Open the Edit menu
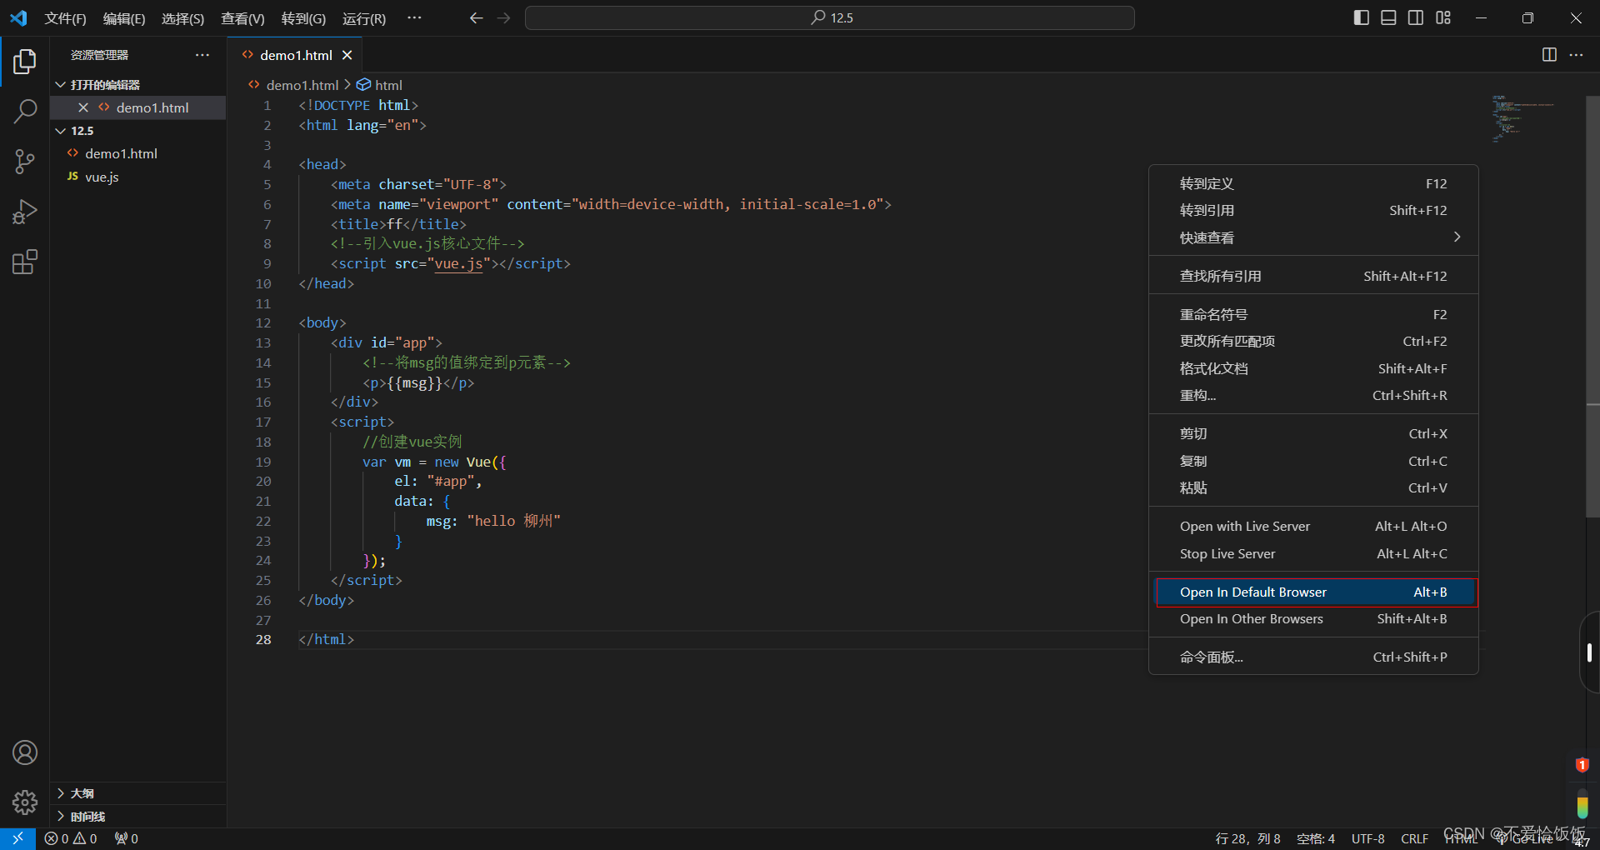Image resolution: width=1600 pixels, height=850 pixels. [124, 18]
